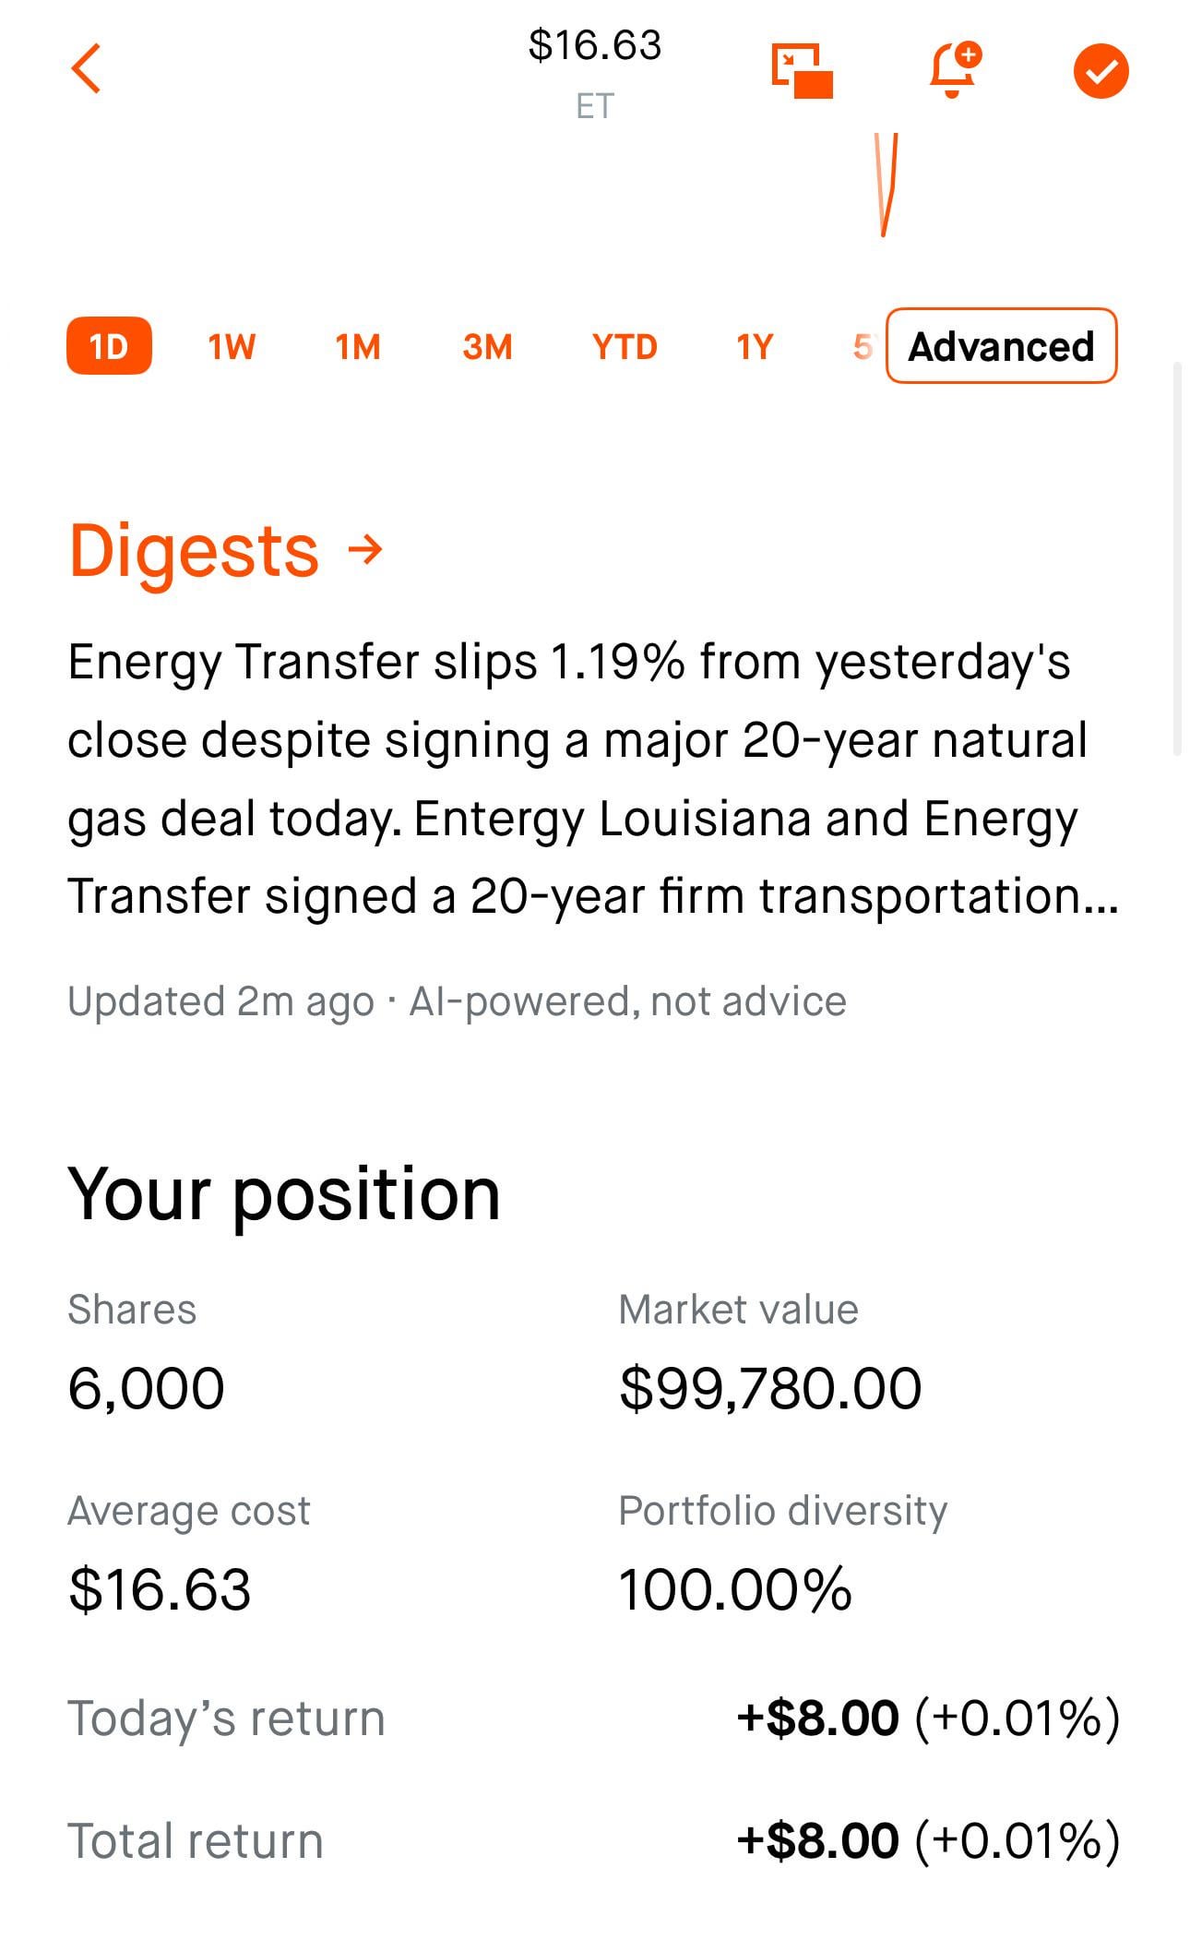The height and width of the screenshot is (1952, 1190).
Task: Toggle the watchlist checkmark icon
Action: [x=1101, y=71]
